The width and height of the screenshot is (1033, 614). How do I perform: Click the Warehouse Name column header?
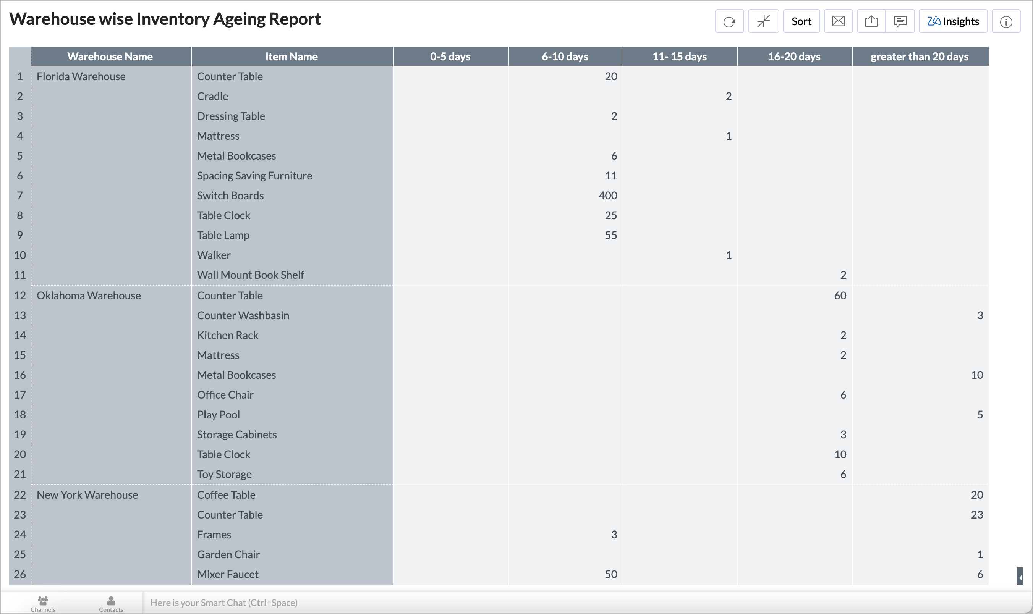[x=110, y=56]
